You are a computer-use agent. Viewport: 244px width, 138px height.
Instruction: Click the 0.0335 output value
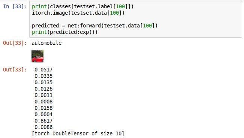coord(43,76)
